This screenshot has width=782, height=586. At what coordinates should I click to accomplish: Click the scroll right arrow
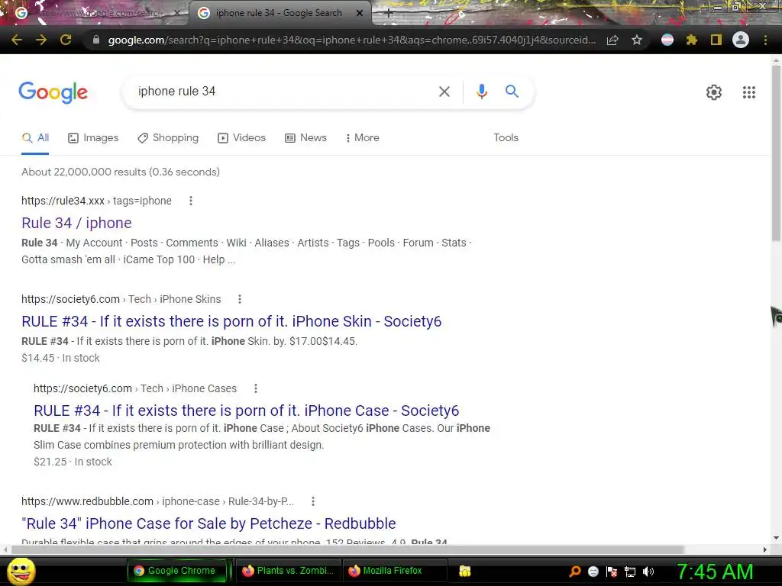765,549
